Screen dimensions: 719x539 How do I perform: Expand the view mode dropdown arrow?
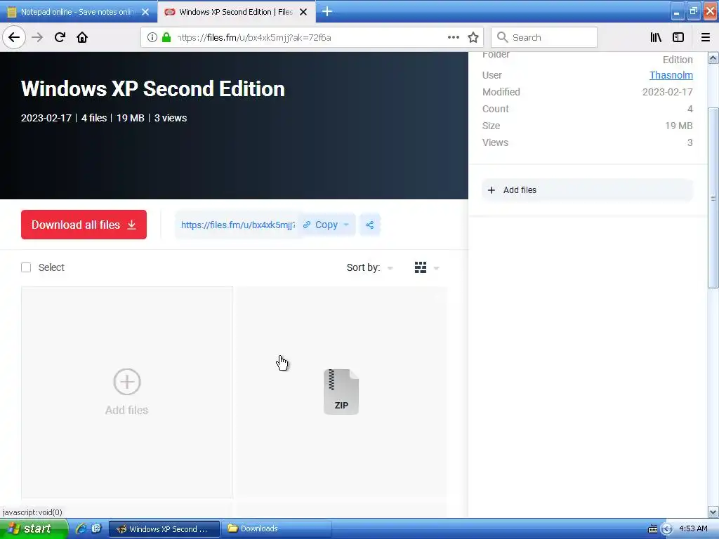pos(436,268)
